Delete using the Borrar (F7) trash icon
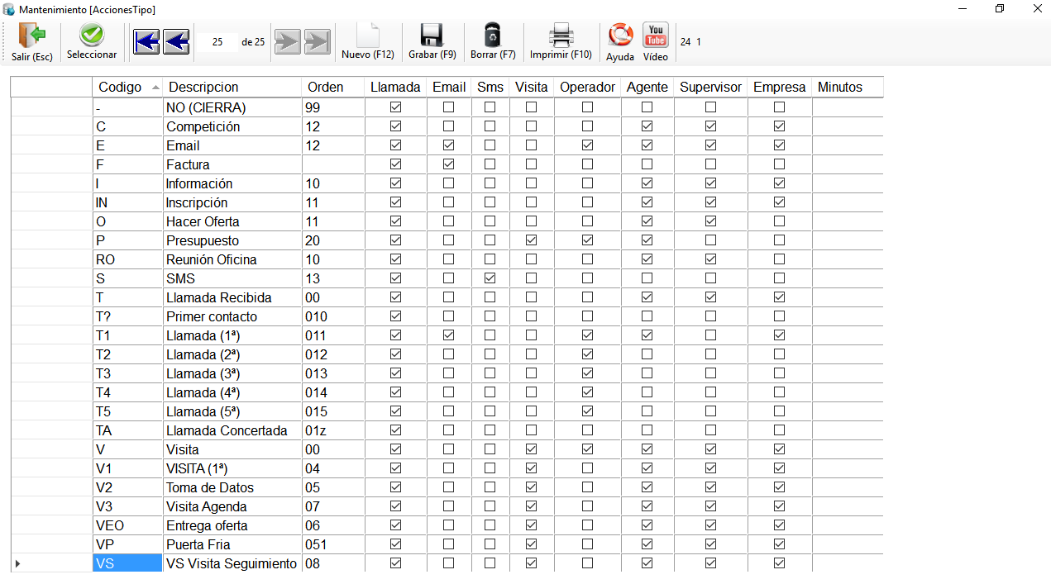Image resolution: width=1051 pixels, height=584 pixels. click(493, 36)
